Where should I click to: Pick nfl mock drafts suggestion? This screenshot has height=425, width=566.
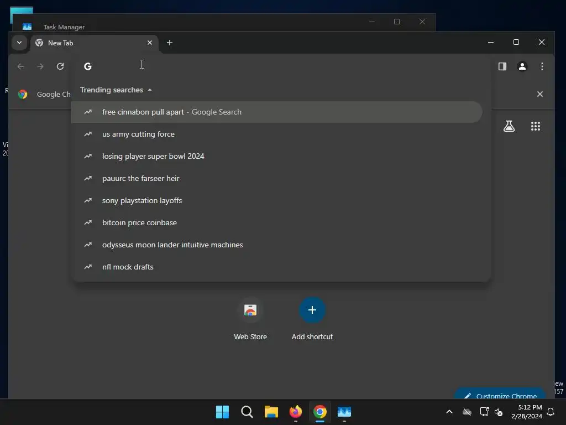(276, 267)
